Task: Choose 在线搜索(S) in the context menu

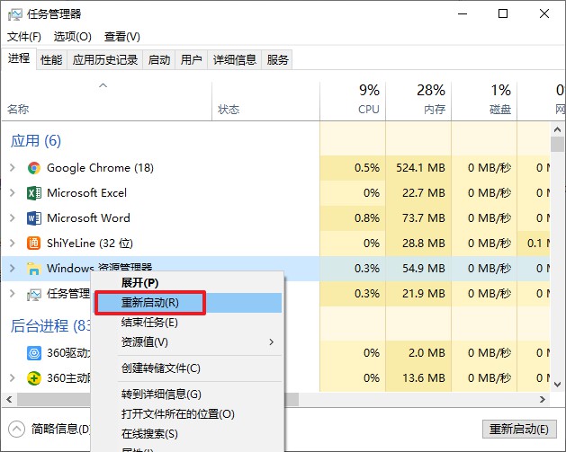Action: 187,434
